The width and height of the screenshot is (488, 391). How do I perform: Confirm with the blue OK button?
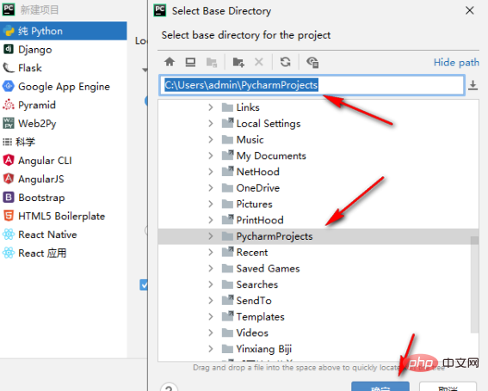pyautogui.click(x=380, y=387)
